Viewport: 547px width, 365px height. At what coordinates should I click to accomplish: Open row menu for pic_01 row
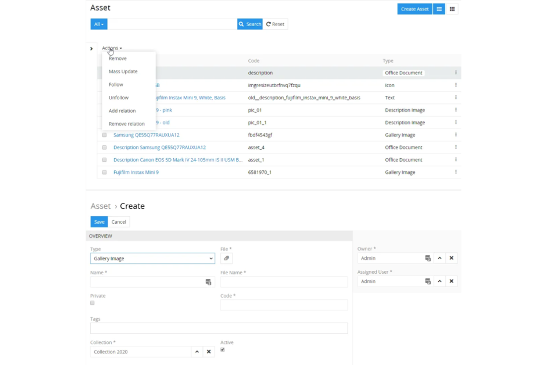click(x=456, y=110)
